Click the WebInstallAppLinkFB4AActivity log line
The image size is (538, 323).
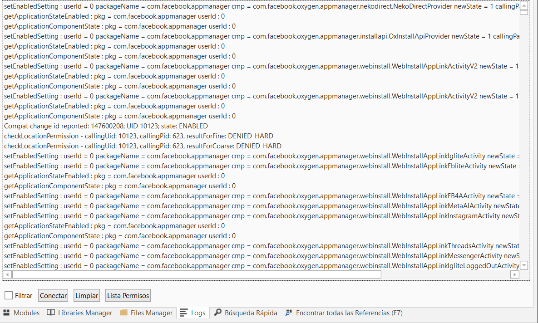(x=261, y=196)
